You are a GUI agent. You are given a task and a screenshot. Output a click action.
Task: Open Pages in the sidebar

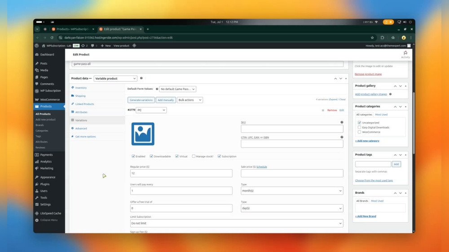[44, 77]
